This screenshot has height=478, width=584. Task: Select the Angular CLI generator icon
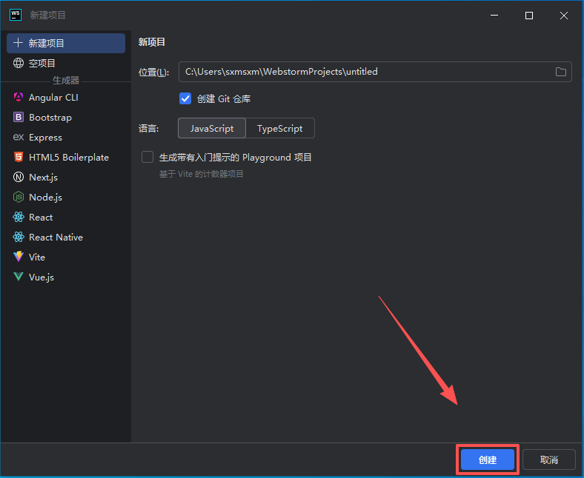(19, 97)
